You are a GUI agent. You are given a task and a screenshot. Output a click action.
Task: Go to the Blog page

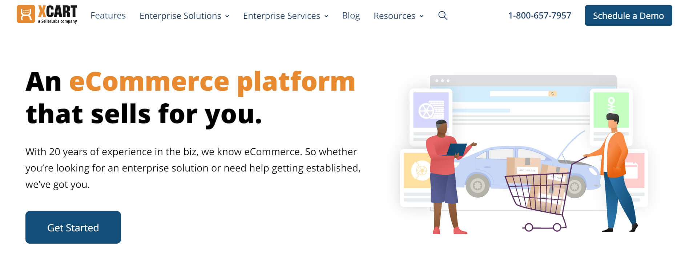pos(351,16)
